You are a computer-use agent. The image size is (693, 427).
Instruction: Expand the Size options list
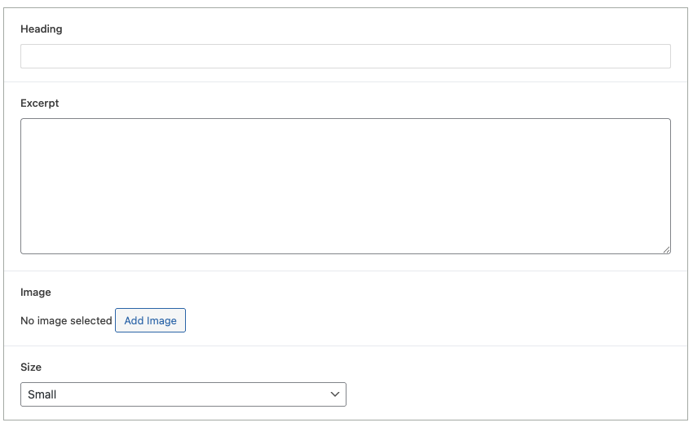(x=183, y=394)
